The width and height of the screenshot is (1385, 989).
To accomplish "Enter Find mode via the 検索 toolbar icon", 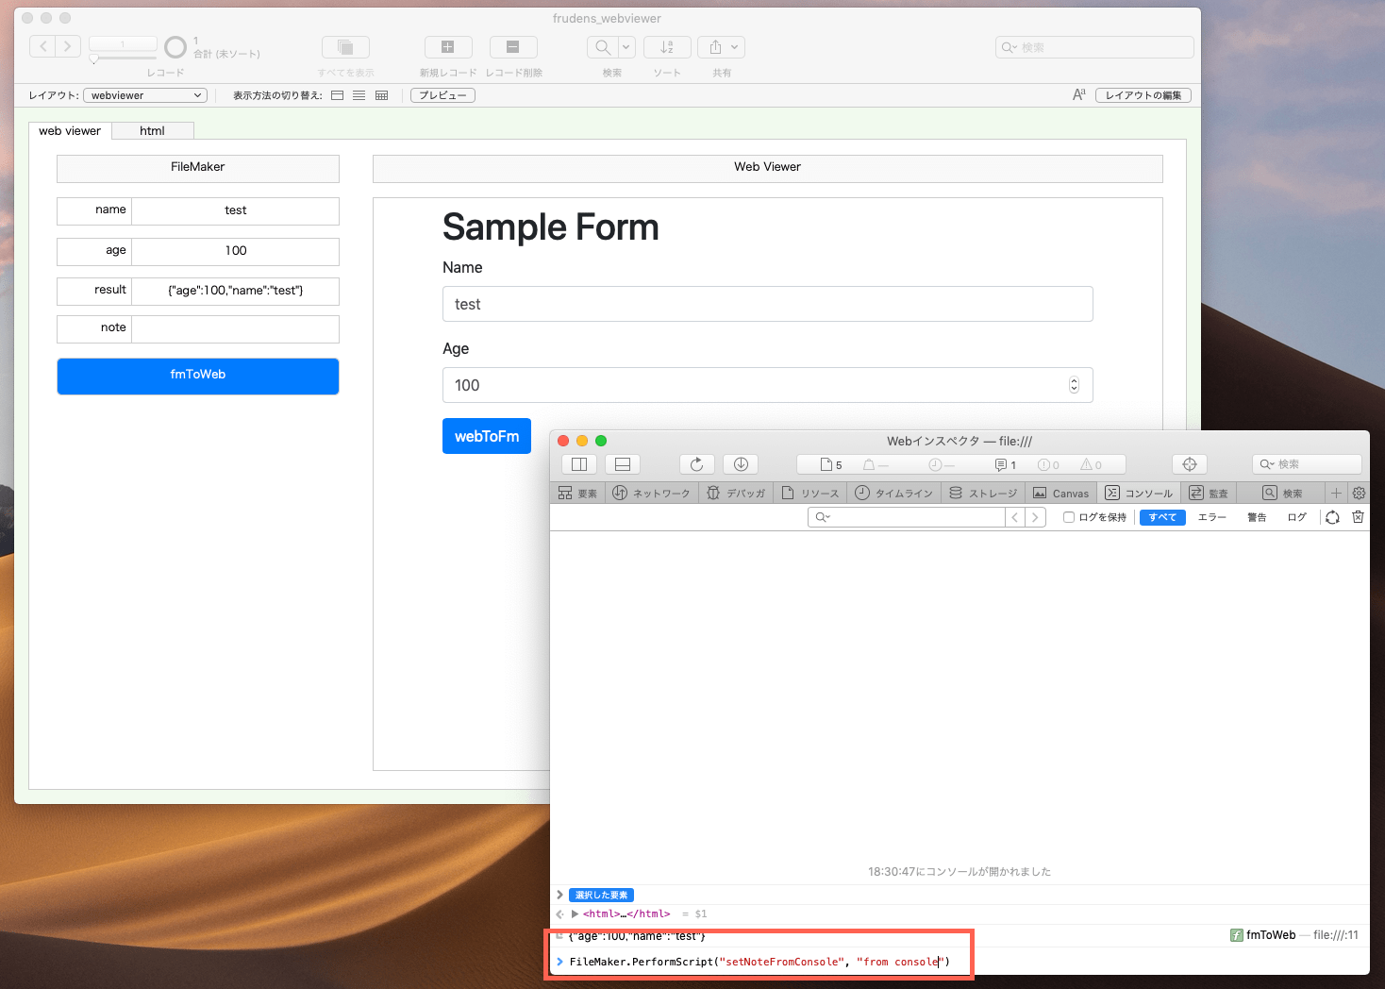I will tap(604, 46).
